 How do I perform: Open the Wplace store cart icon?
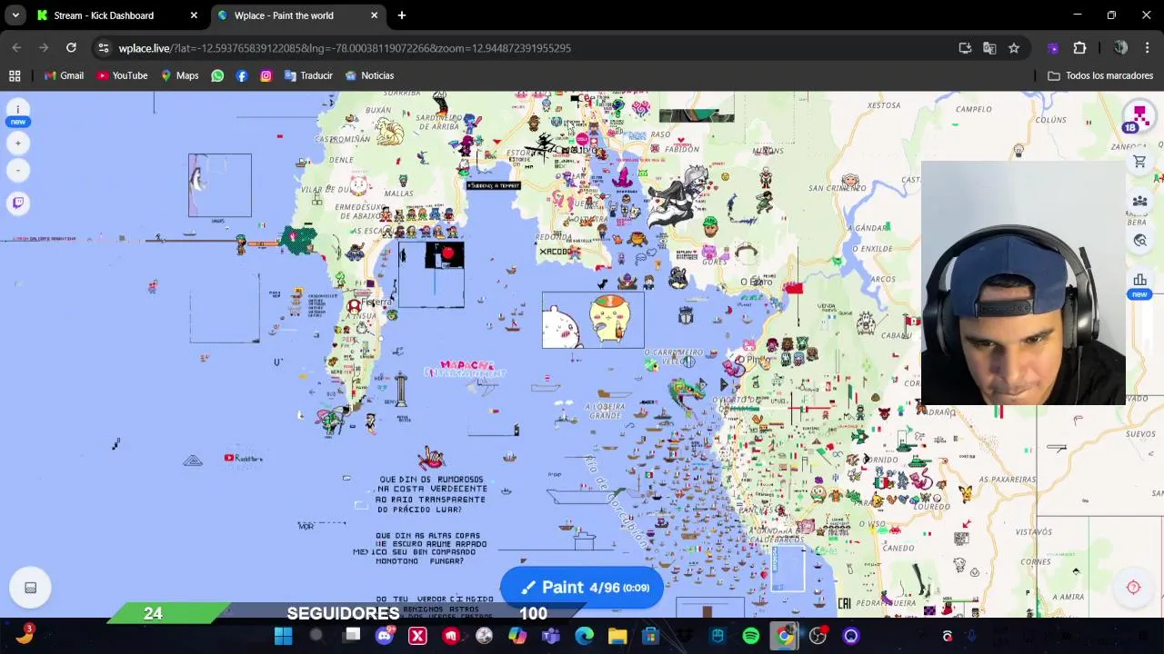(1139, 162)
